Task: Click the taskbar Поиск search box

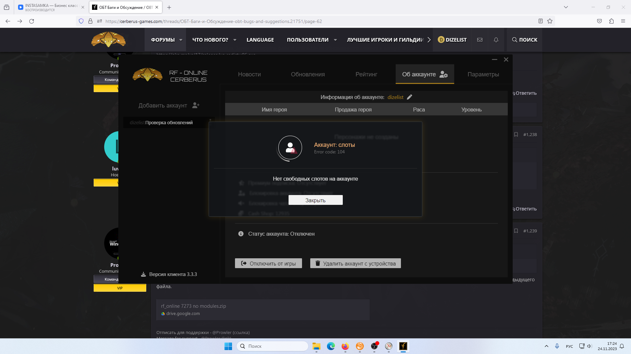Action: pos(272,346)
